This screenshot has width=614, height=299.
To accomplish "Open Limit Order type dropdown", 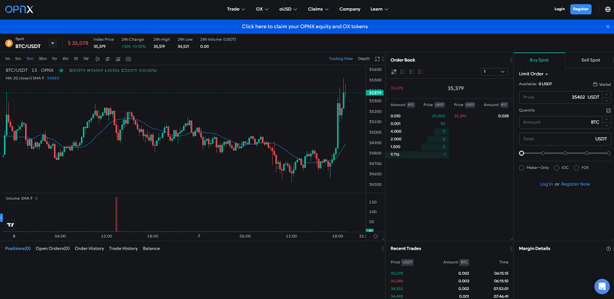I will [x=533, y=74].
